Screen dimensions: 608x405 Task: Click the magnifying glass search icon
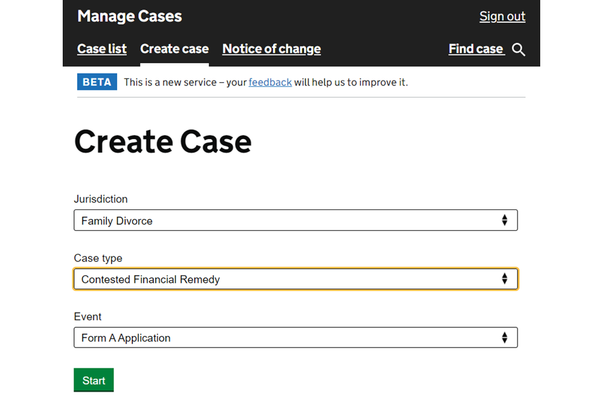click(519, 49)
